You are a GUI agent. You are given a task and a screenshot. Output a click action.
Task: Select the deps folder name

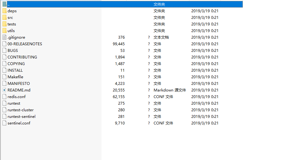12,11
